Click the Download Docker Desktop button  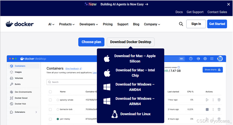pyautogui.click(x=131, y=42)
